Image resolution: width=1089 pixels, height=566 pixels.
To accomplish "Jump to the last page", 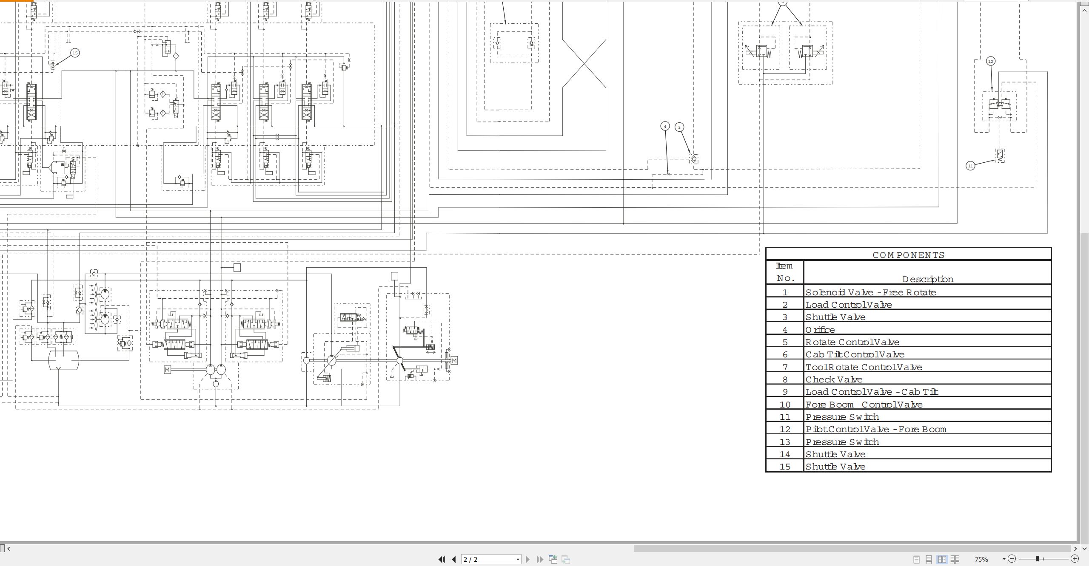I will [540, 560].
